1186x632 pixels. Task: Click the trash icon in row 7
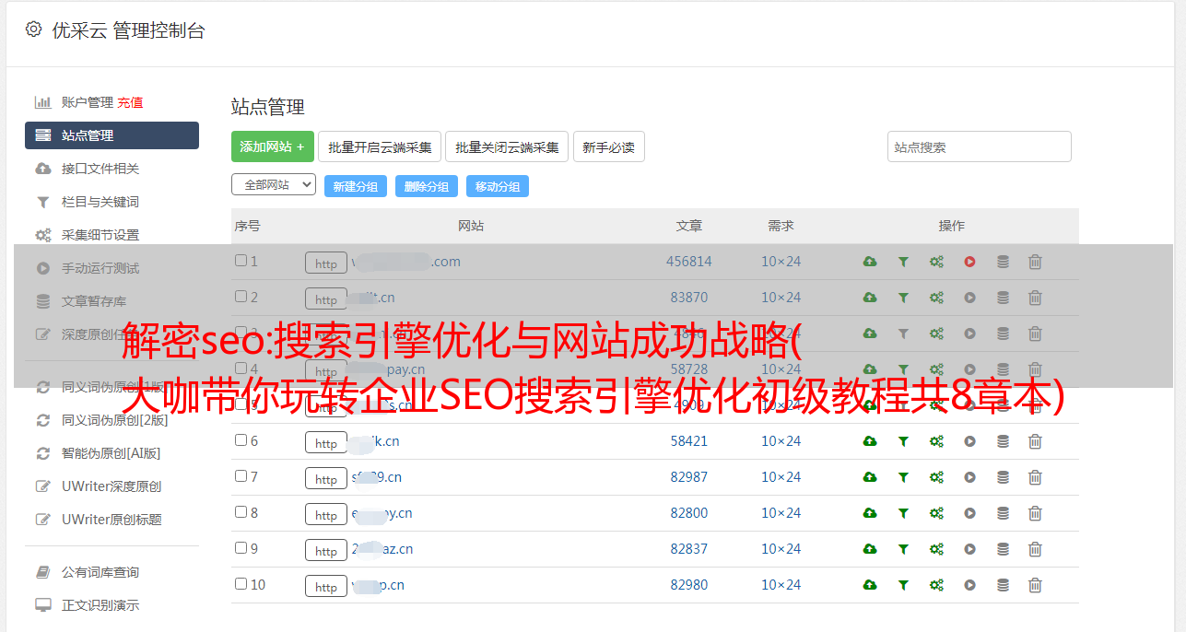1035,477
